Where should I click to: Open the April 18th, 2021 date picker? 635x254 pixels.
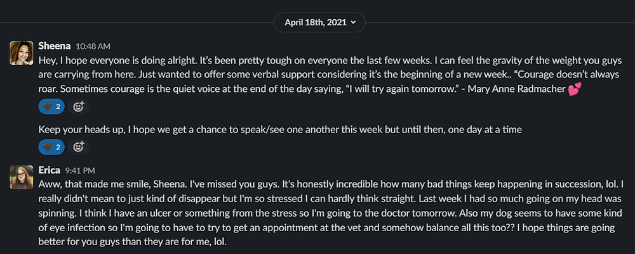coord(319,22)
